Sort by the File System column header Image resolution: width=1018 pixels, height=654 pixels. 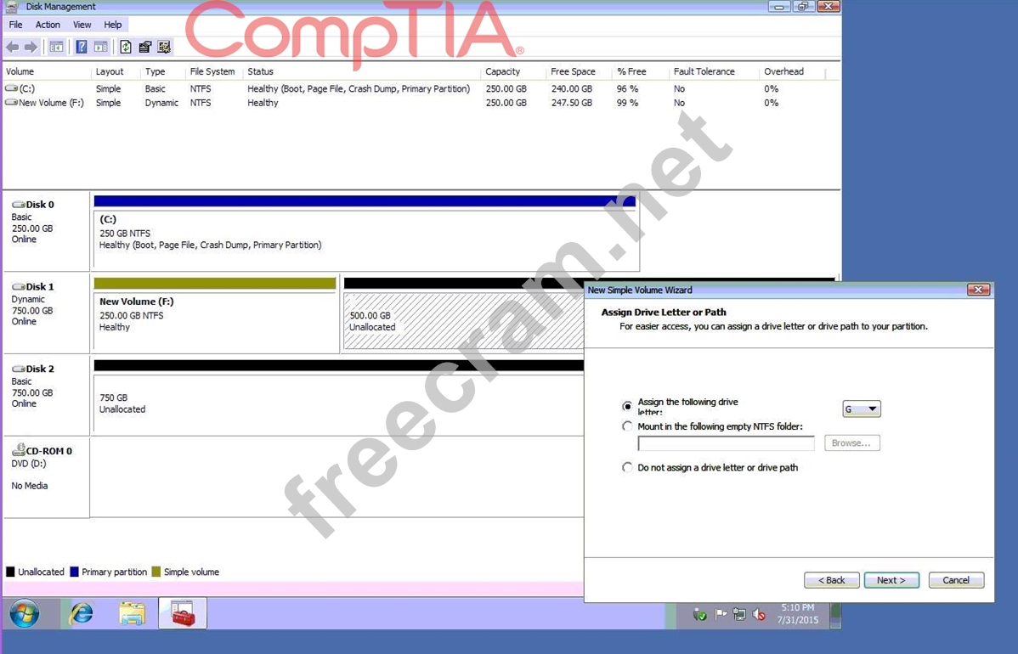coord(213,71)
